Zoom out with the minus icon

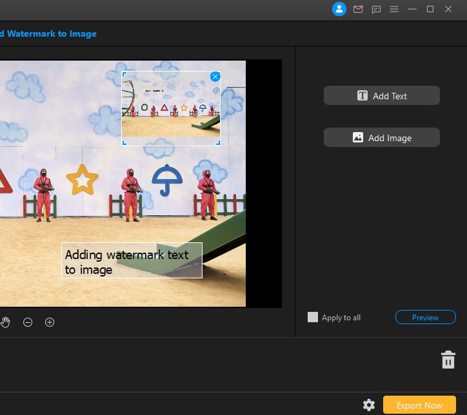tap(28, 322)
